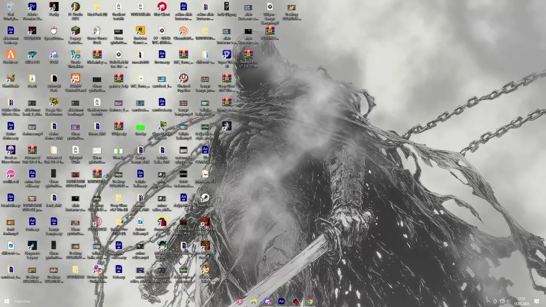Launch Escape the Backrooms shortcut
The width and height of the screenshot is (546, 307).
[x=54, y=107]
